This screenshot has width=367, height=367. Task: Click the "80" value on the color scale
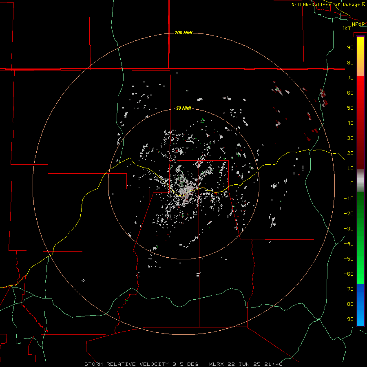(350, 63)
